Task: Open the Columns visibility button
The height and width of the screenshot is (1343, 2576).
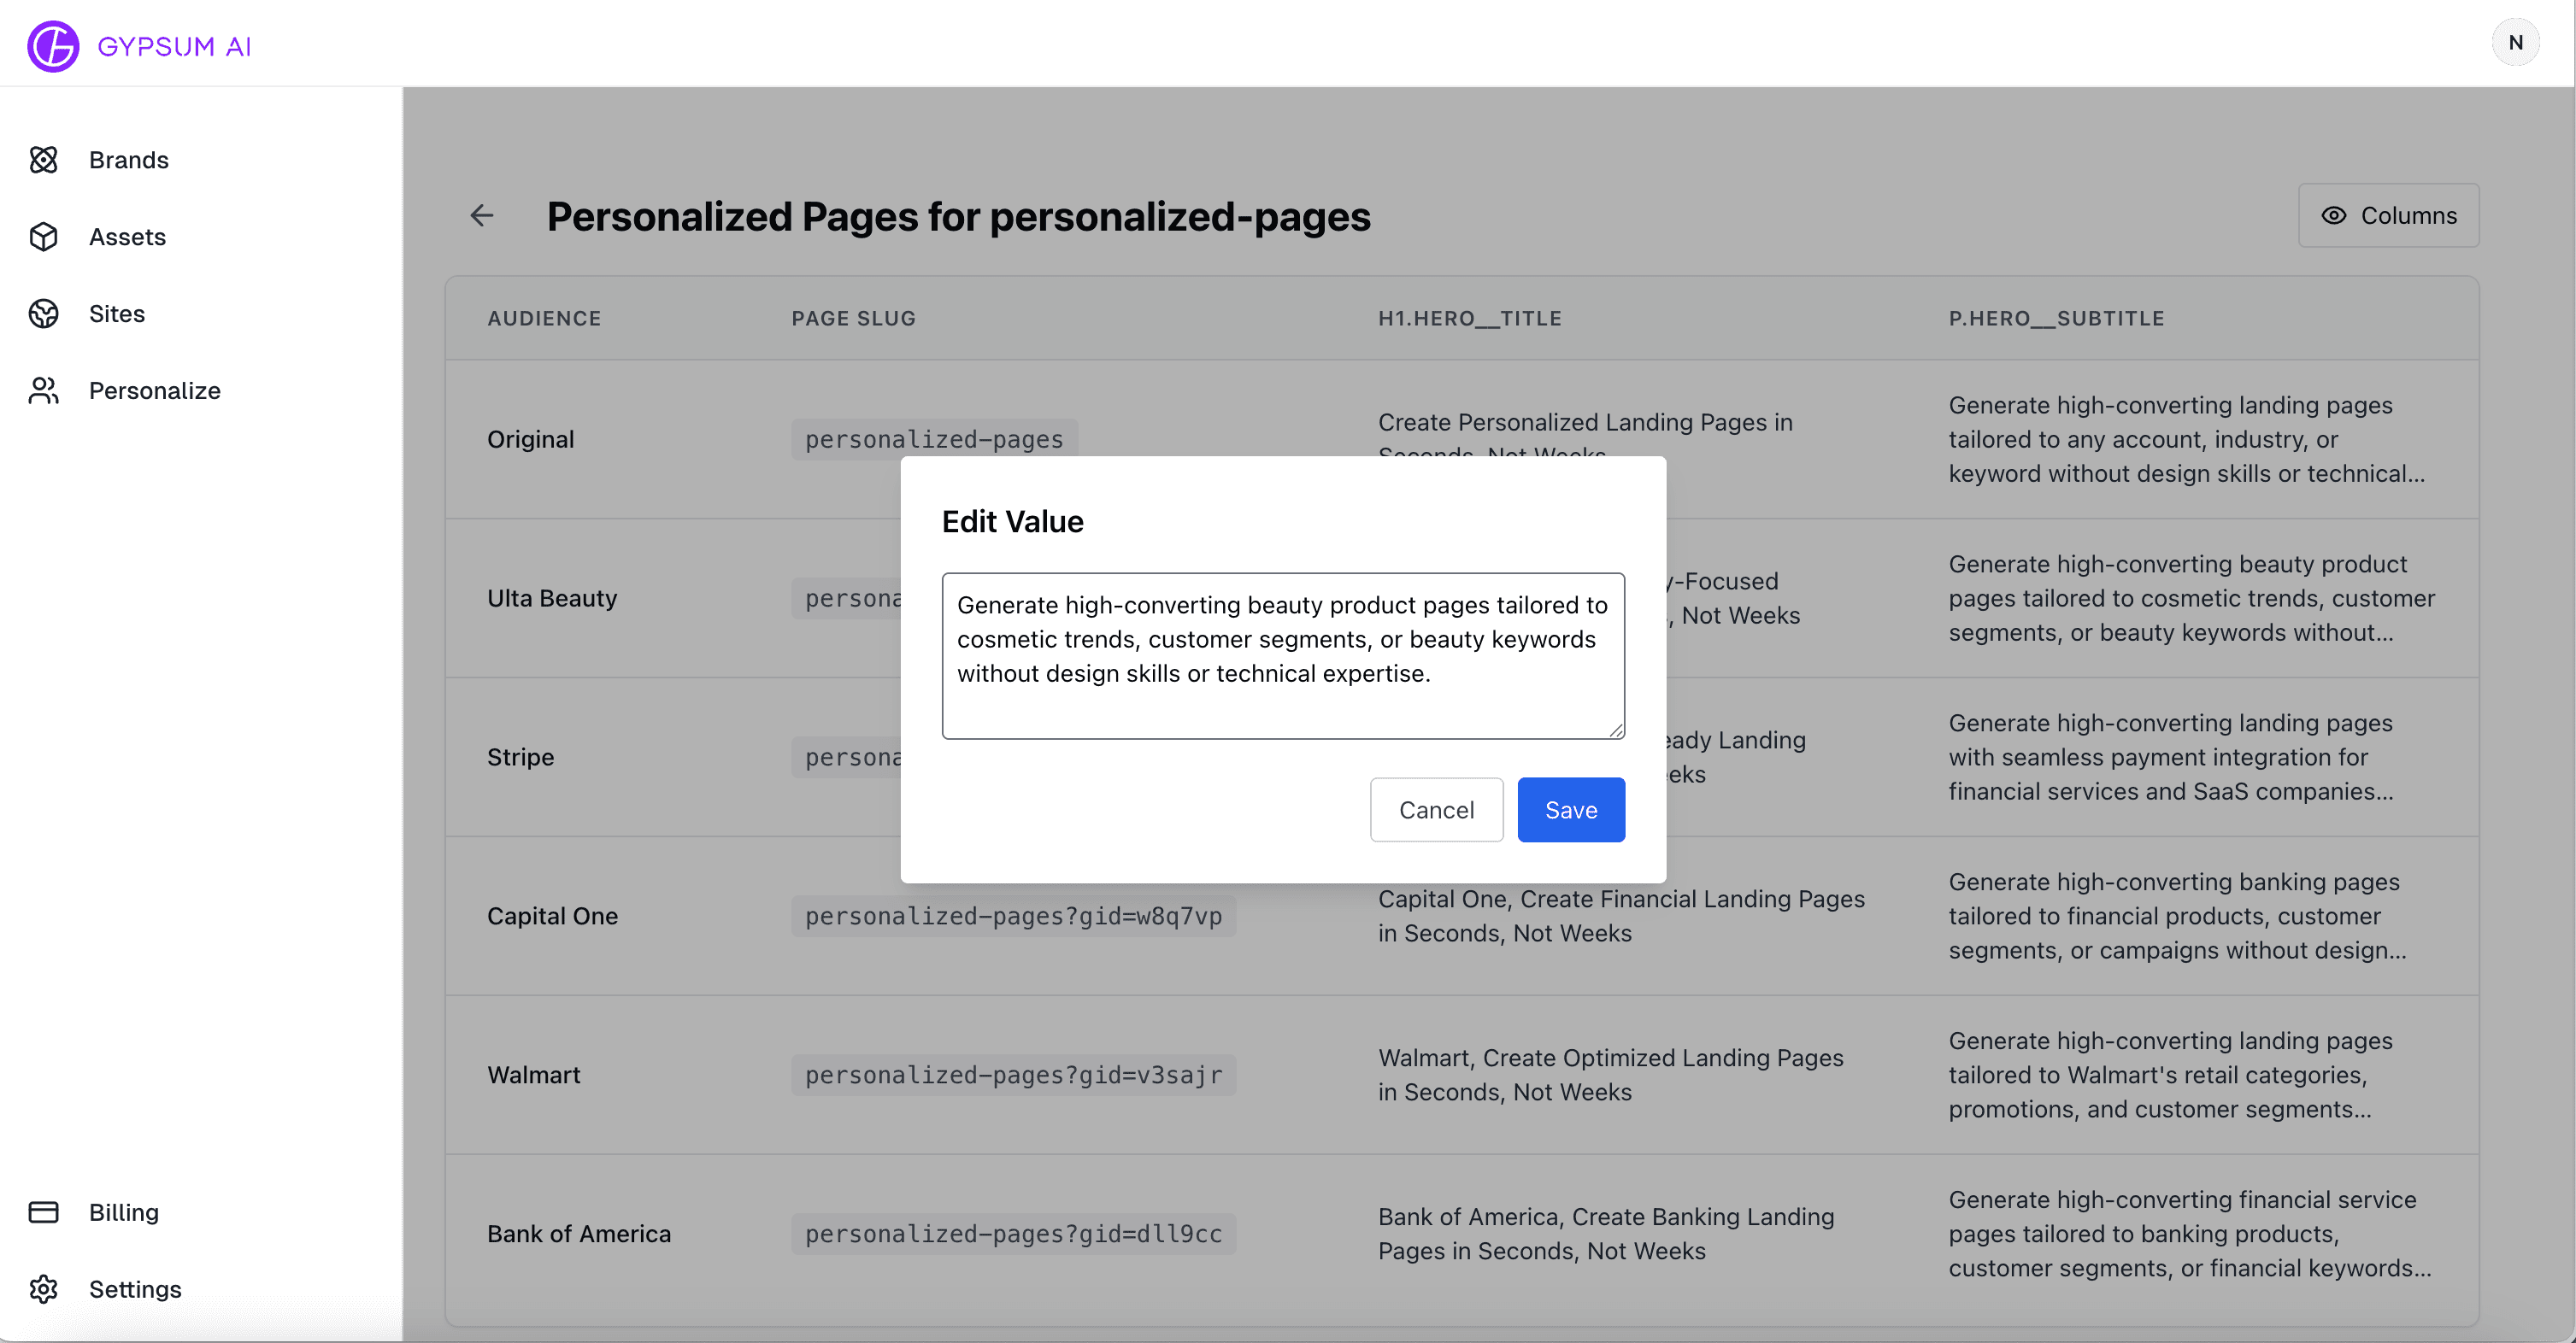Action: pyautogui.click(x=2388, y=216)
